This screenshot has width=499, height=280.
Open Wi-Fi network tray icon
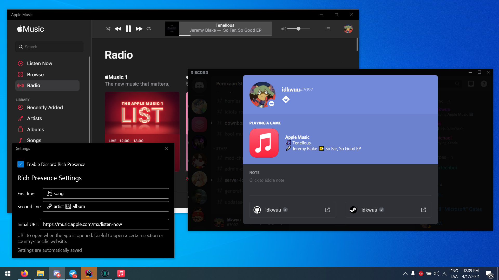(445, 274)
